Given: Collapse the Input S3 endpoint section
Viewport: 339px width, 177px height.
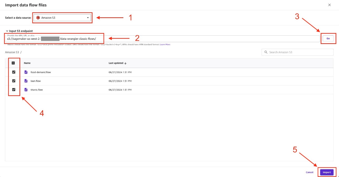Looking at the screenshot, I should [19, 31].
